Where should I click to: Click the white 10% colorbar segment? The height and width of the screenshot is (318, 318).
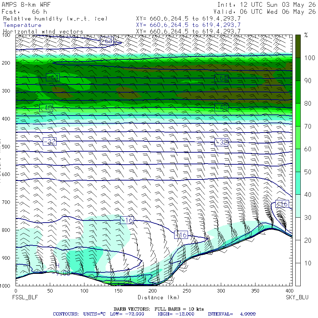[x=298, y=275]
